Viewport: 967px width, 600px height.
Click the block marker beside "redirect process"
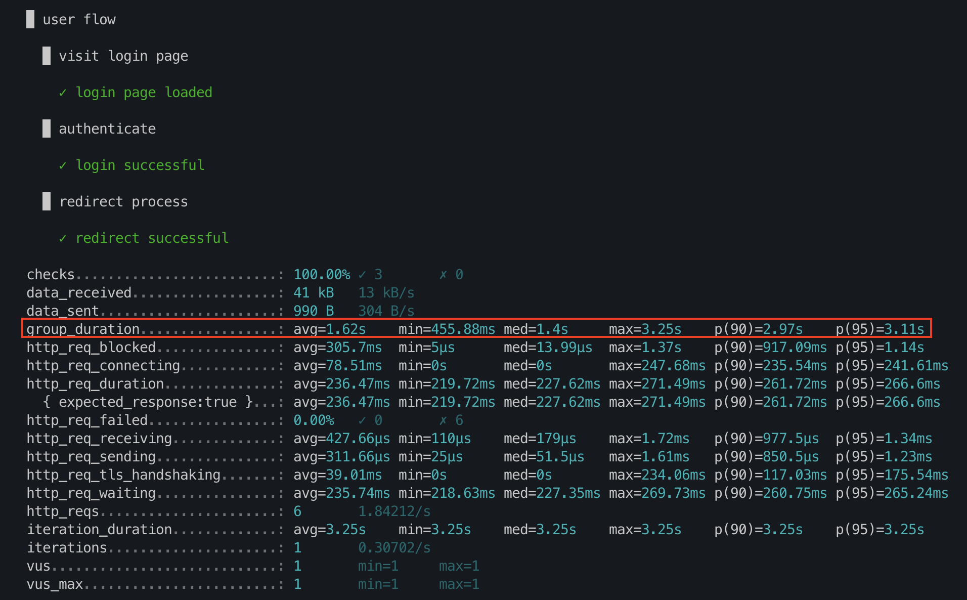coord(47,201)
